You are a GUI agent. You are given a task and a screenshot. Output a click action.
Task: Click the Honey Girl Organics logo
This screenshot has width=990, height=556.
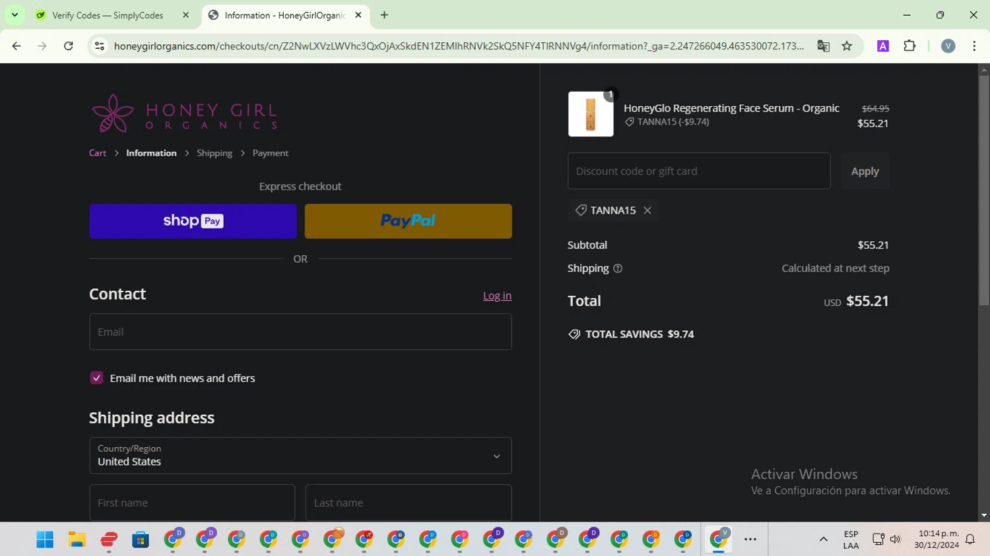point(184,113)
